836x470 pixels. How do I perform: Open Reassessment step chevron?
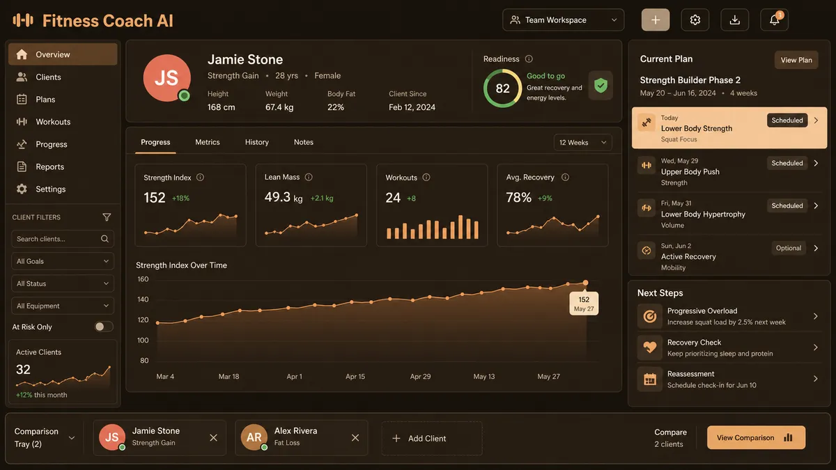pyautogui.click(x=816, y=379)
